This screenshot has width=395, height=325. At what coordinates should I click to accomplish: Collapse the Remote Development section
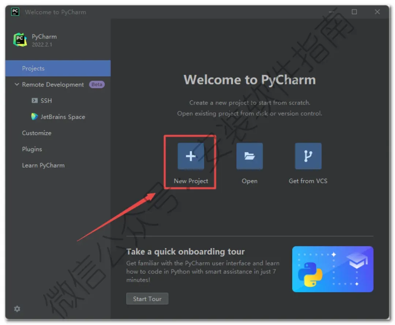click(16, 84)
